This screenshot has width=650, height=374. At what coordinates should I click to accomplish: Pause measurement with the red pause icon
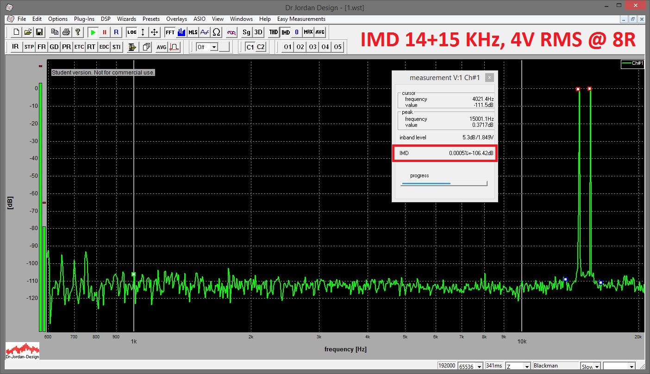click(105, 32)
